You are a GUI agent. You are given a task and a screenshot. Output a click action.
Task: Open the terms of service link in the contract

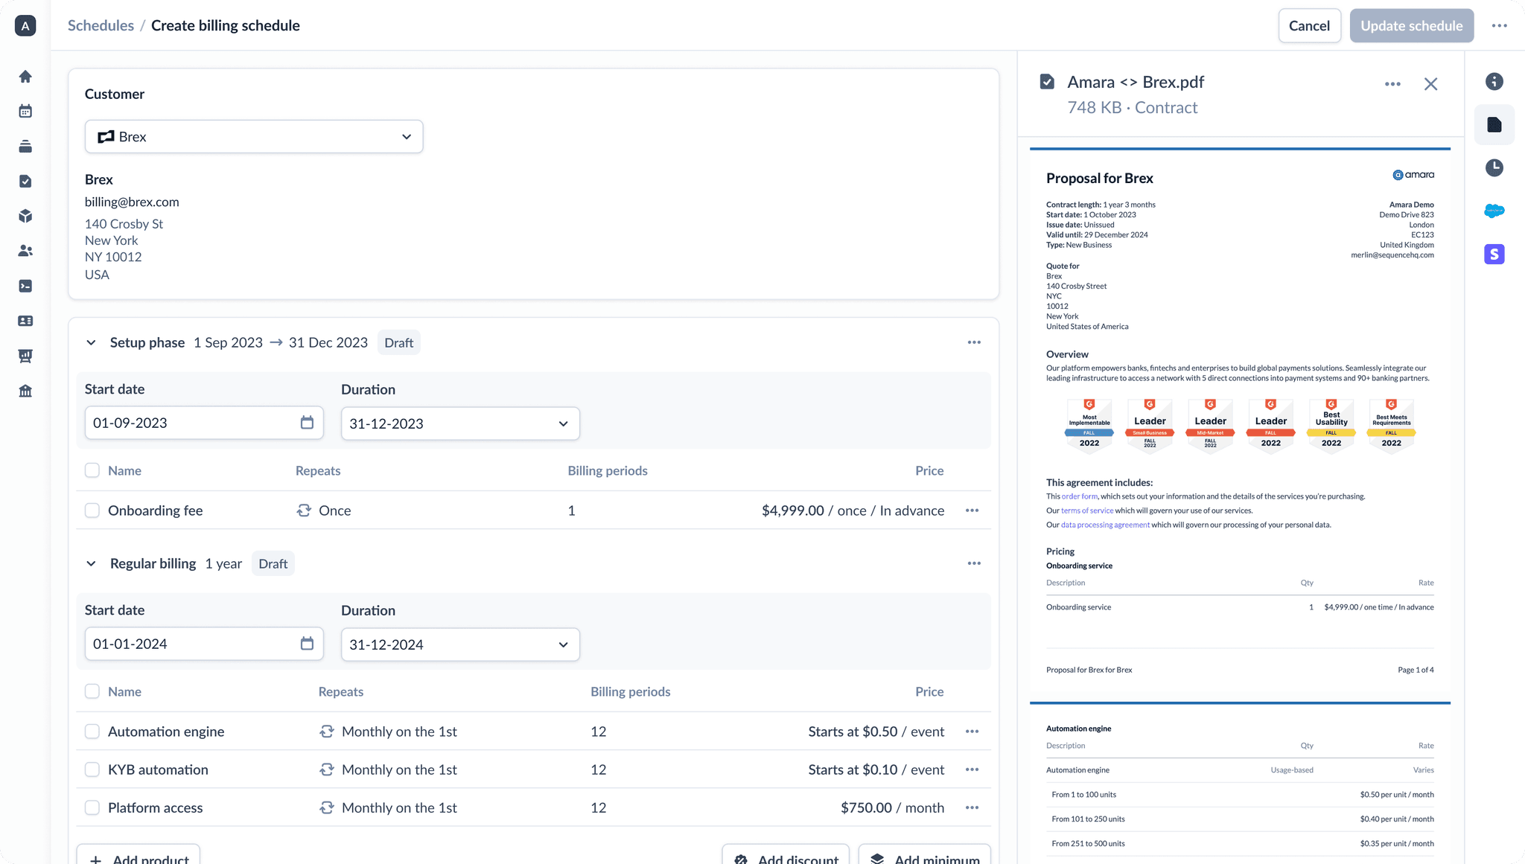pos(1087,511)
